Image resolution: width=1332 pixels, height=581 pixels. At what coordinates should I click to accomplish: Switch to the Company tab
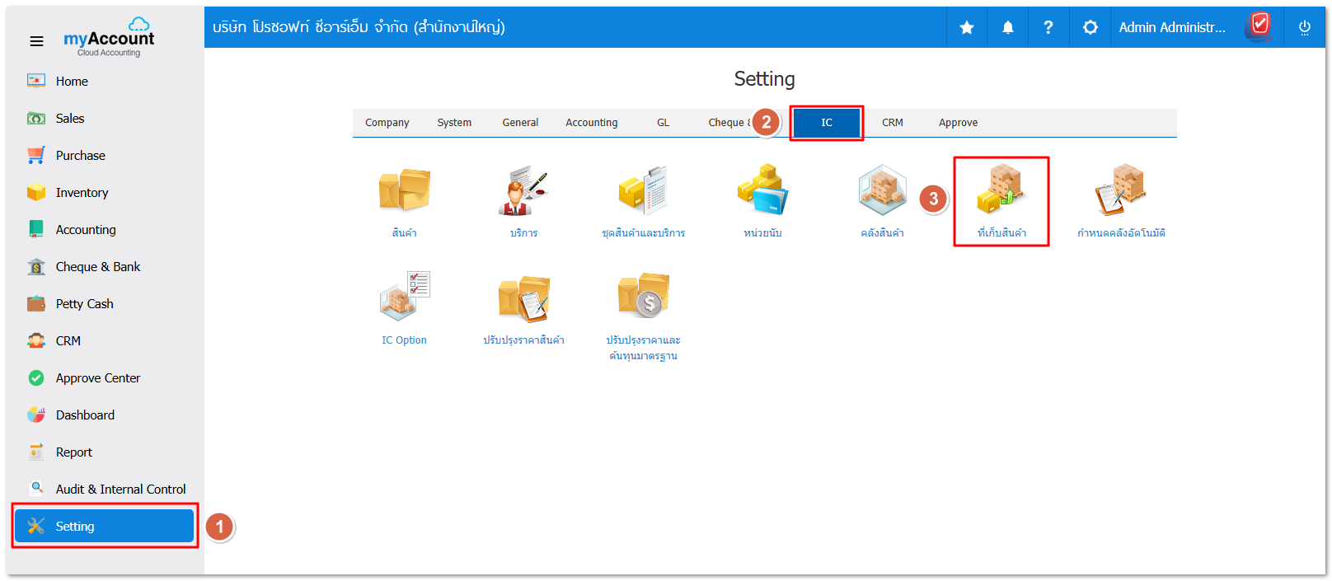[387, 123]
